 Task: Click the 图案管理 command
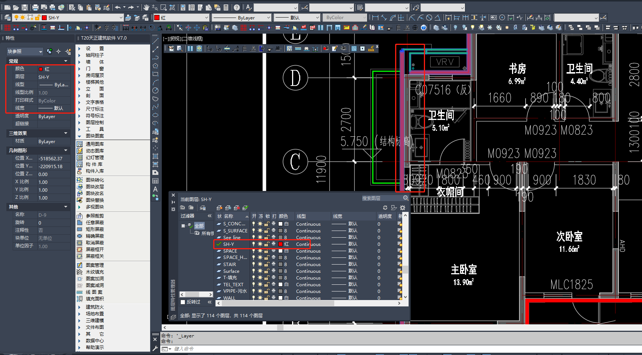[x=95, y=265]
